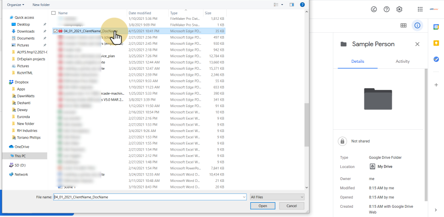444x217 pixels.
Task: Click the Open button
Action: (263, 206)
